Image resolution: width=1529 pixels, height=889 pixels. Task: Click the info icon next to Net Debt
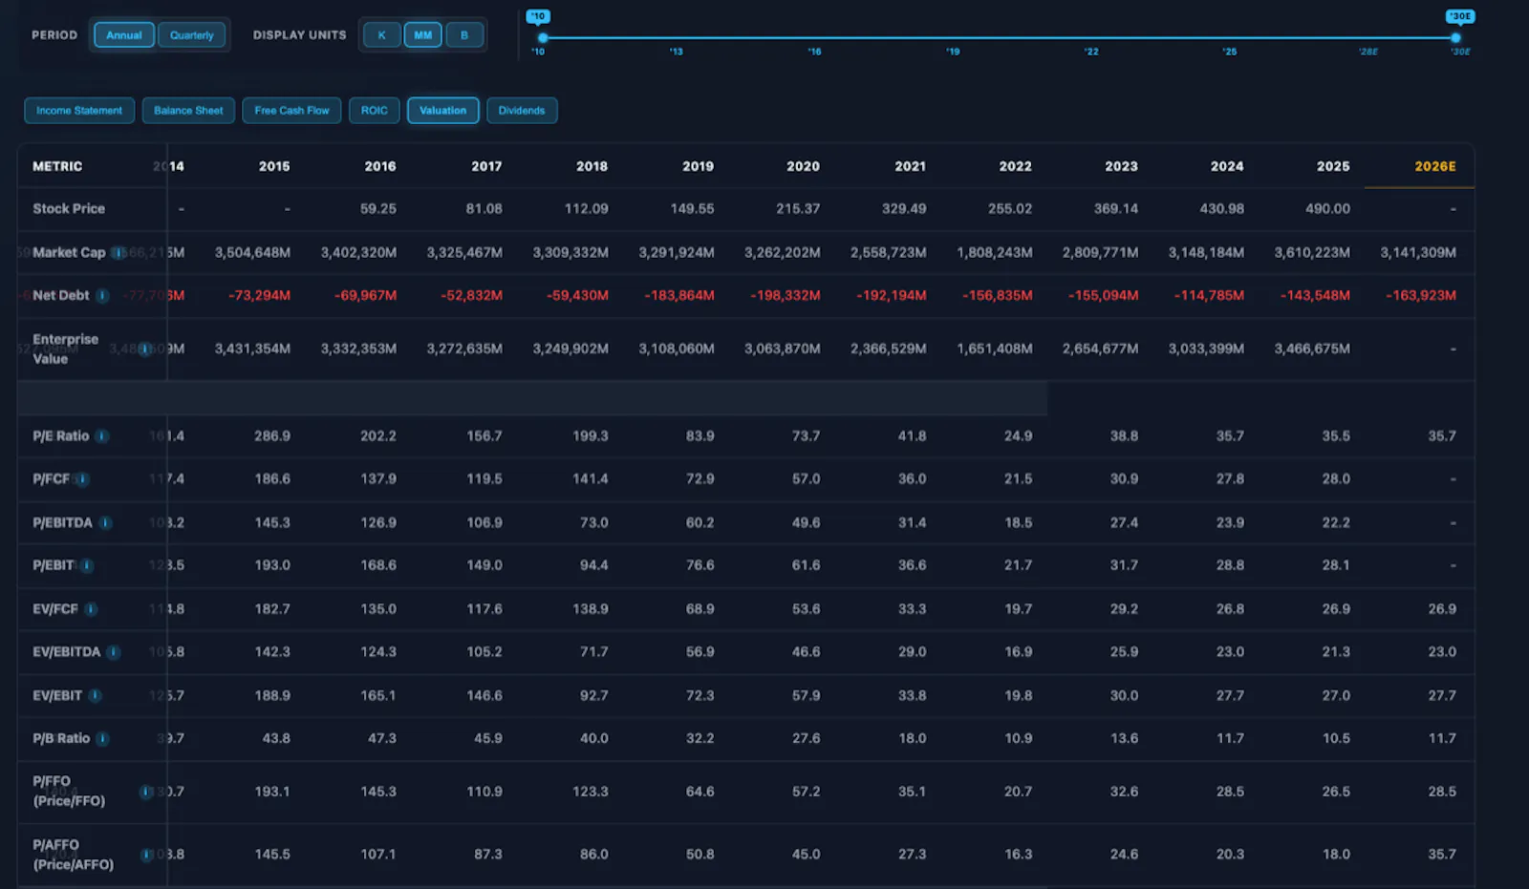(102, 296)
